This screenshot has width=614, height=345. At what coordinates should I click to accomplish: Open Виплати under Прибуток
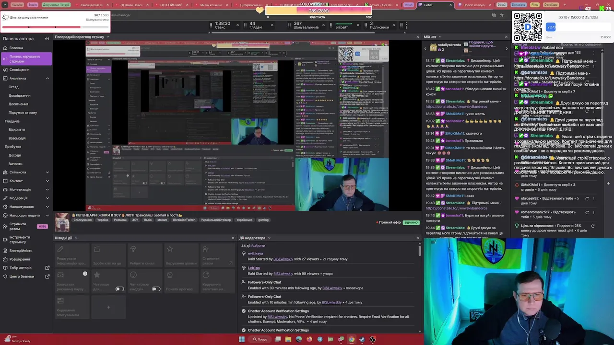point(15,164)
